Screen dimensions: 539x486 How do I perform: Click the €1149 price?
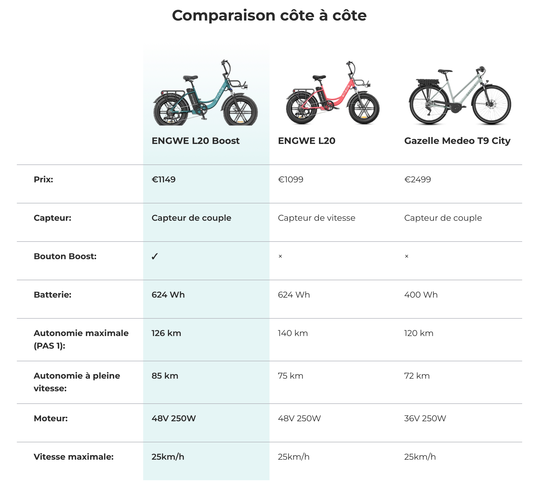tap(163, 179)
